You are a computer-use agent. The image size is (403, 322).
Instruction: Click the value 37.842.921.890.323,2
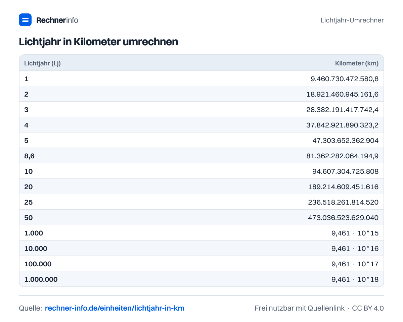point(343,125)
